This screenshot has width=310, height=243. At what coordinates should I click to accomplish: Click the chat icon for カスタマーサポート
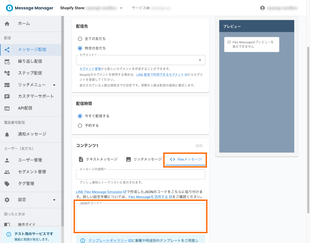click(7, 96)
